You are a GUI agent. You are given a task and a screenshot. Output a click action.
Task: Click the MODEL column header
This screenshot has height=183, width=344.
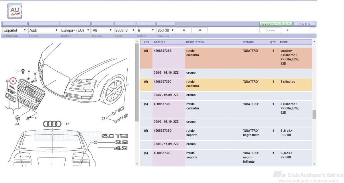coord(285,42)
